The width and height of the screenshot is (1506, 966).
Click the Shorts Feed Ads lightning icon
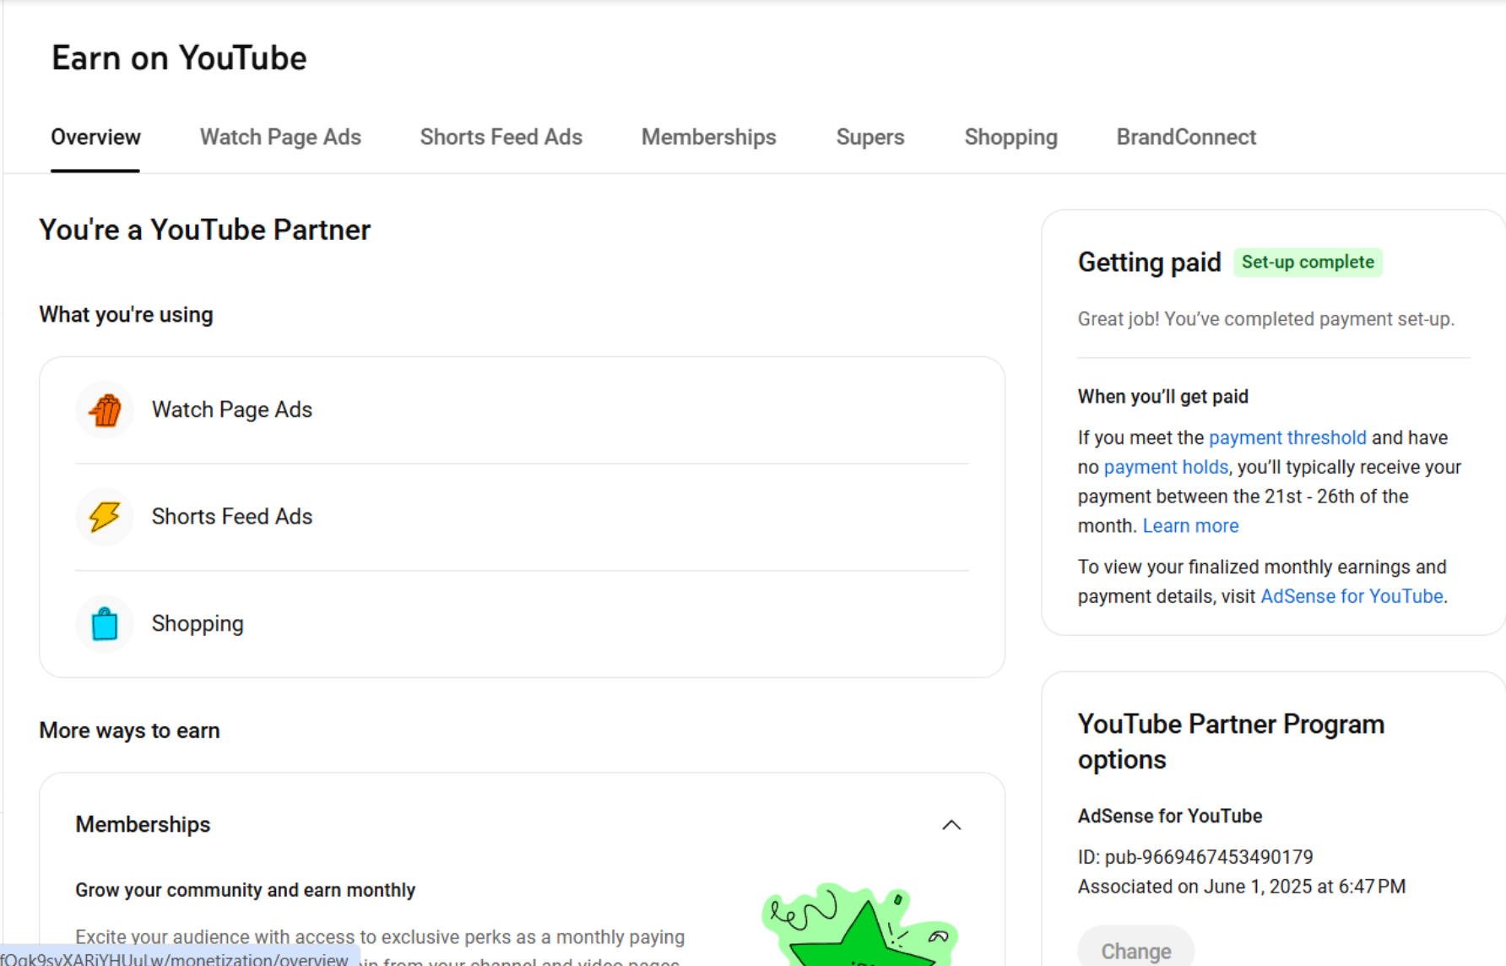(x=105, y=517)
